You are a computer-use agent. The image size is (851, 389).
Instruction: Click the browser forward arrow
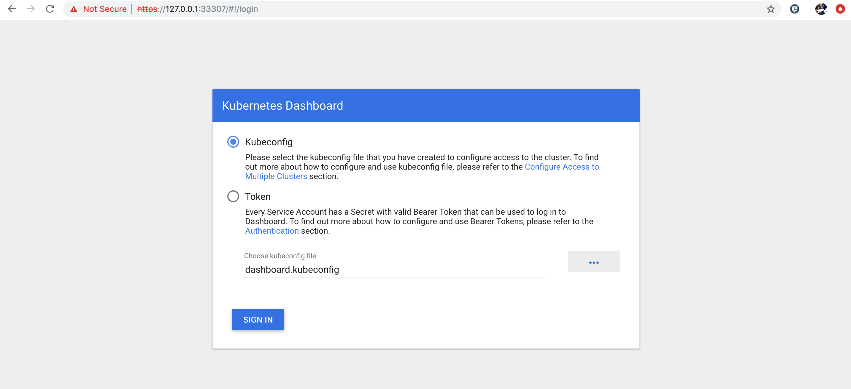[31, 9]
